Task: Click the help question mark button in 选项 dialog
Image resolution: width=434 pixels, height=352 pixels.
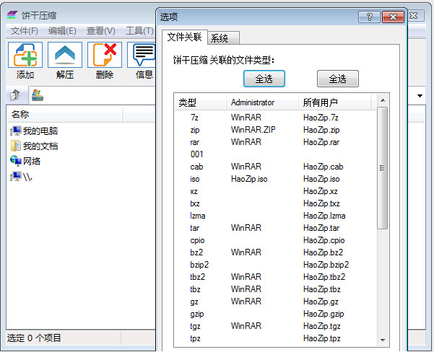Action: (x=369, y=17)
